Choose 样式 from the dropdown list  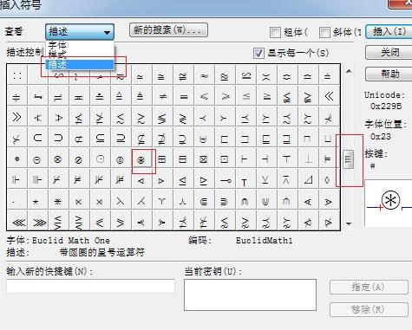click(x=80, y=55)
